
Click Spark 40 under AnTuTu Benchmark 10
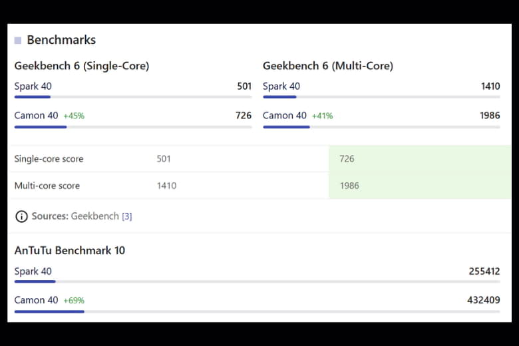tap(33, 271)
